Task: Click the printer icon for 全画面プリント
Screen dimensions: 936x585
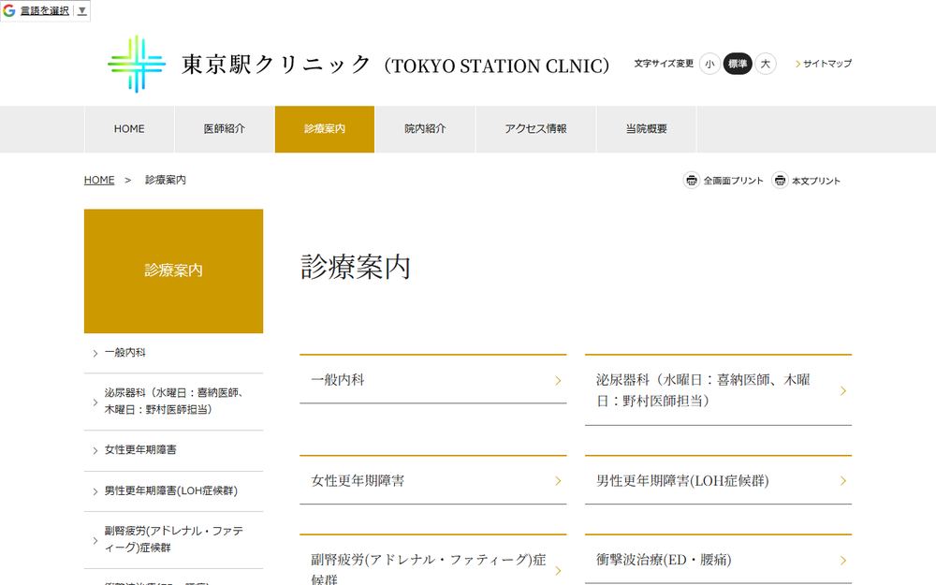Action: pyautogui.click(x=692, y=180)
